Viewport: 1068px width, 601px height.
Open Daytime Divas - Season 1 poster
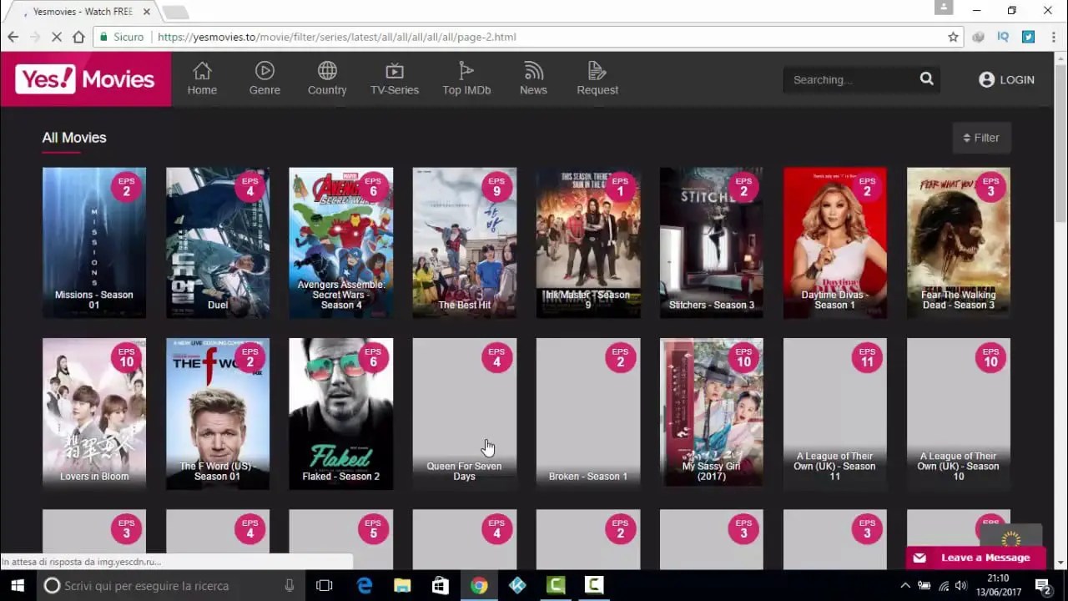835,243
